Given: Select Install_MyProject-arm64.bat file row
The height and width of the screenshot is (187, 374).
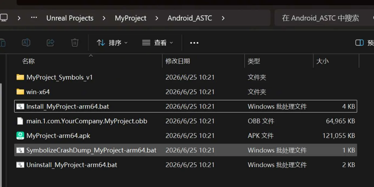Looking at the screenshot, I should (186, 106).
